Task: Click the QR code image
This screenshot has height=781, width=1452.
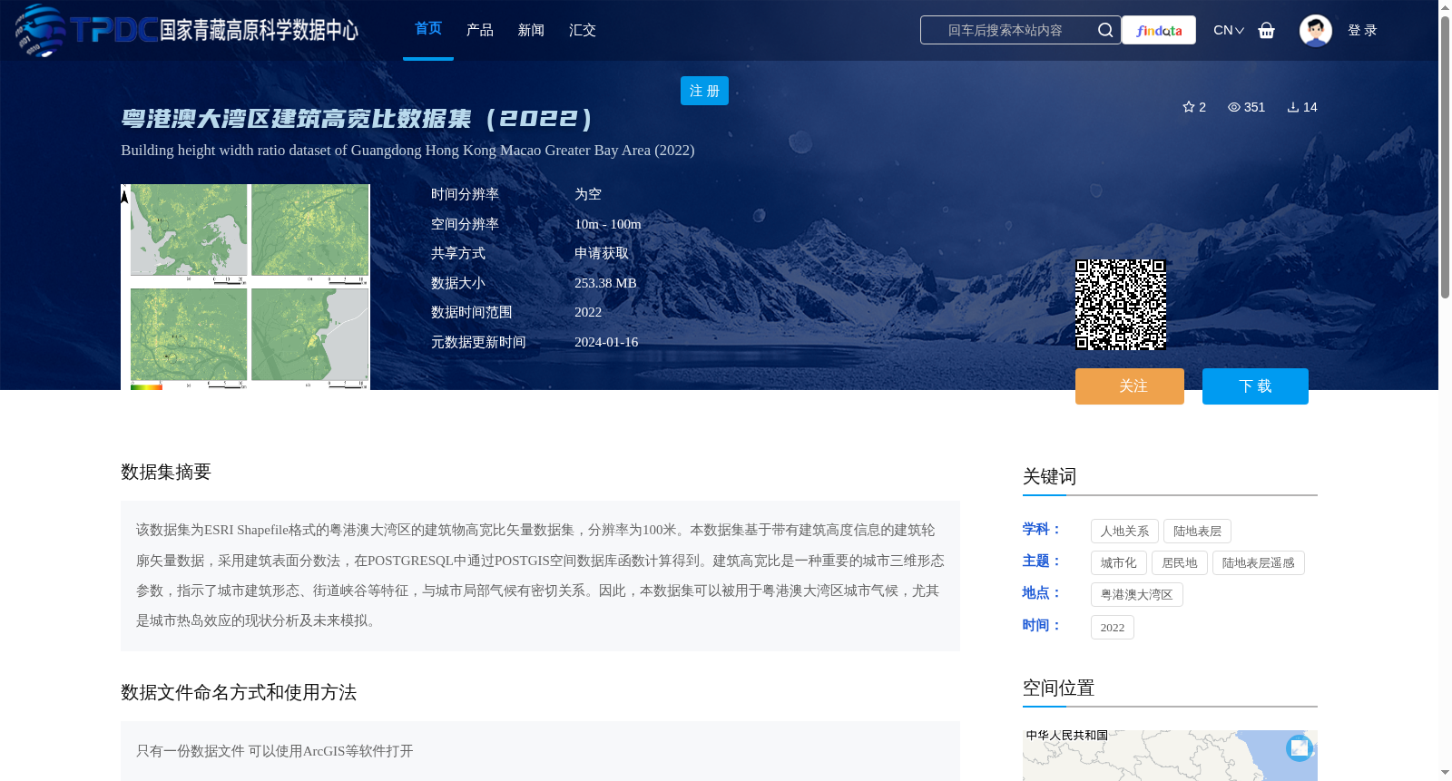Action: [x=1121, y=305]
